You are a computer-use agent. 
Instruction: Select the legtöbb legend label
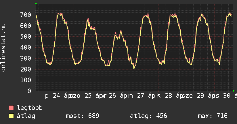pyautogui.click(x=30, y=108)
